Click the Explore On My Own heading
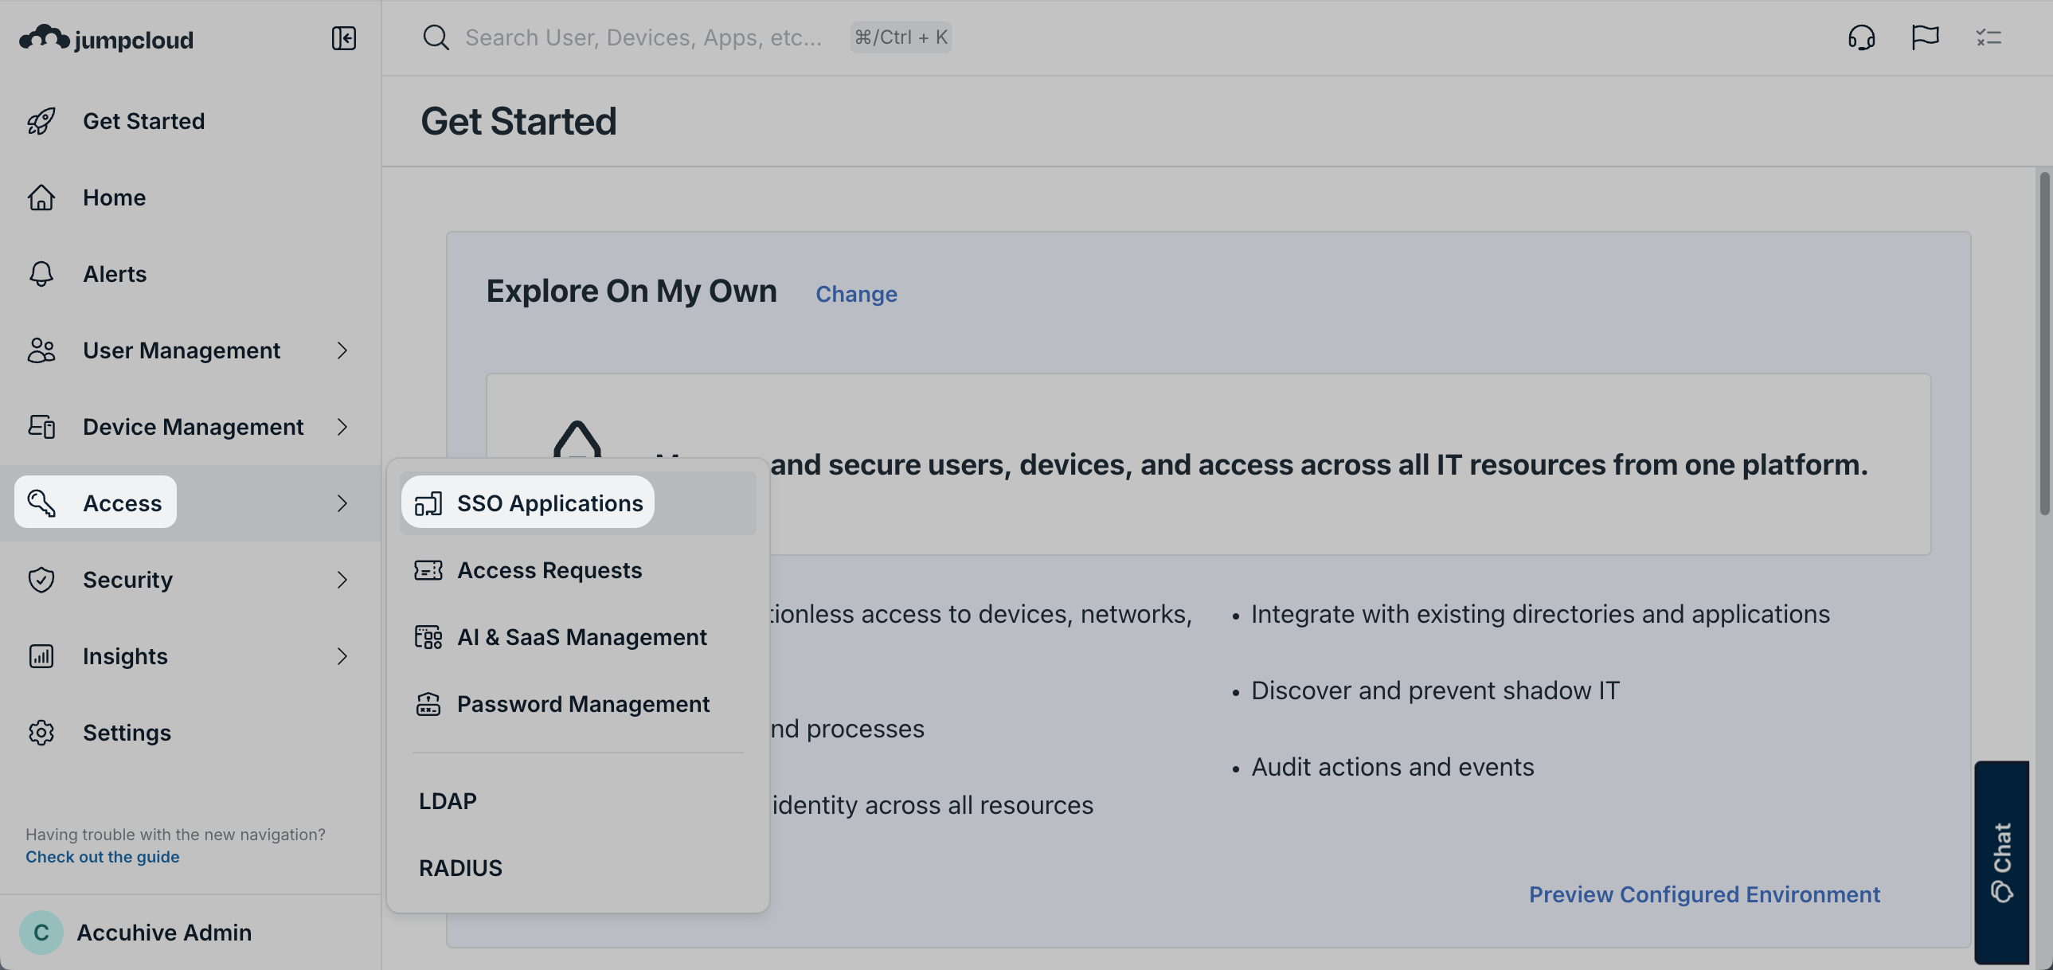The image size is (2053, 970). pyautogui.click(x=632, y=291)
